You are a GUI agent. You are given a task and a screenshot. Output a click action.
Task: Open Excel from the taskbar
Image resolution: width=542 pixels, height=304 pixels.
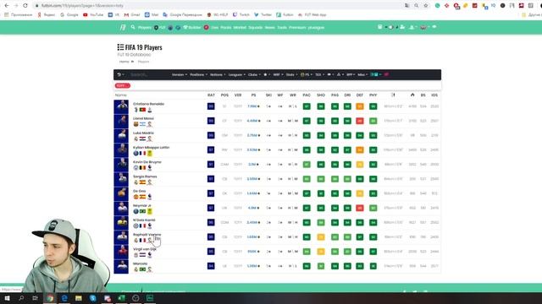coord(121,298)
